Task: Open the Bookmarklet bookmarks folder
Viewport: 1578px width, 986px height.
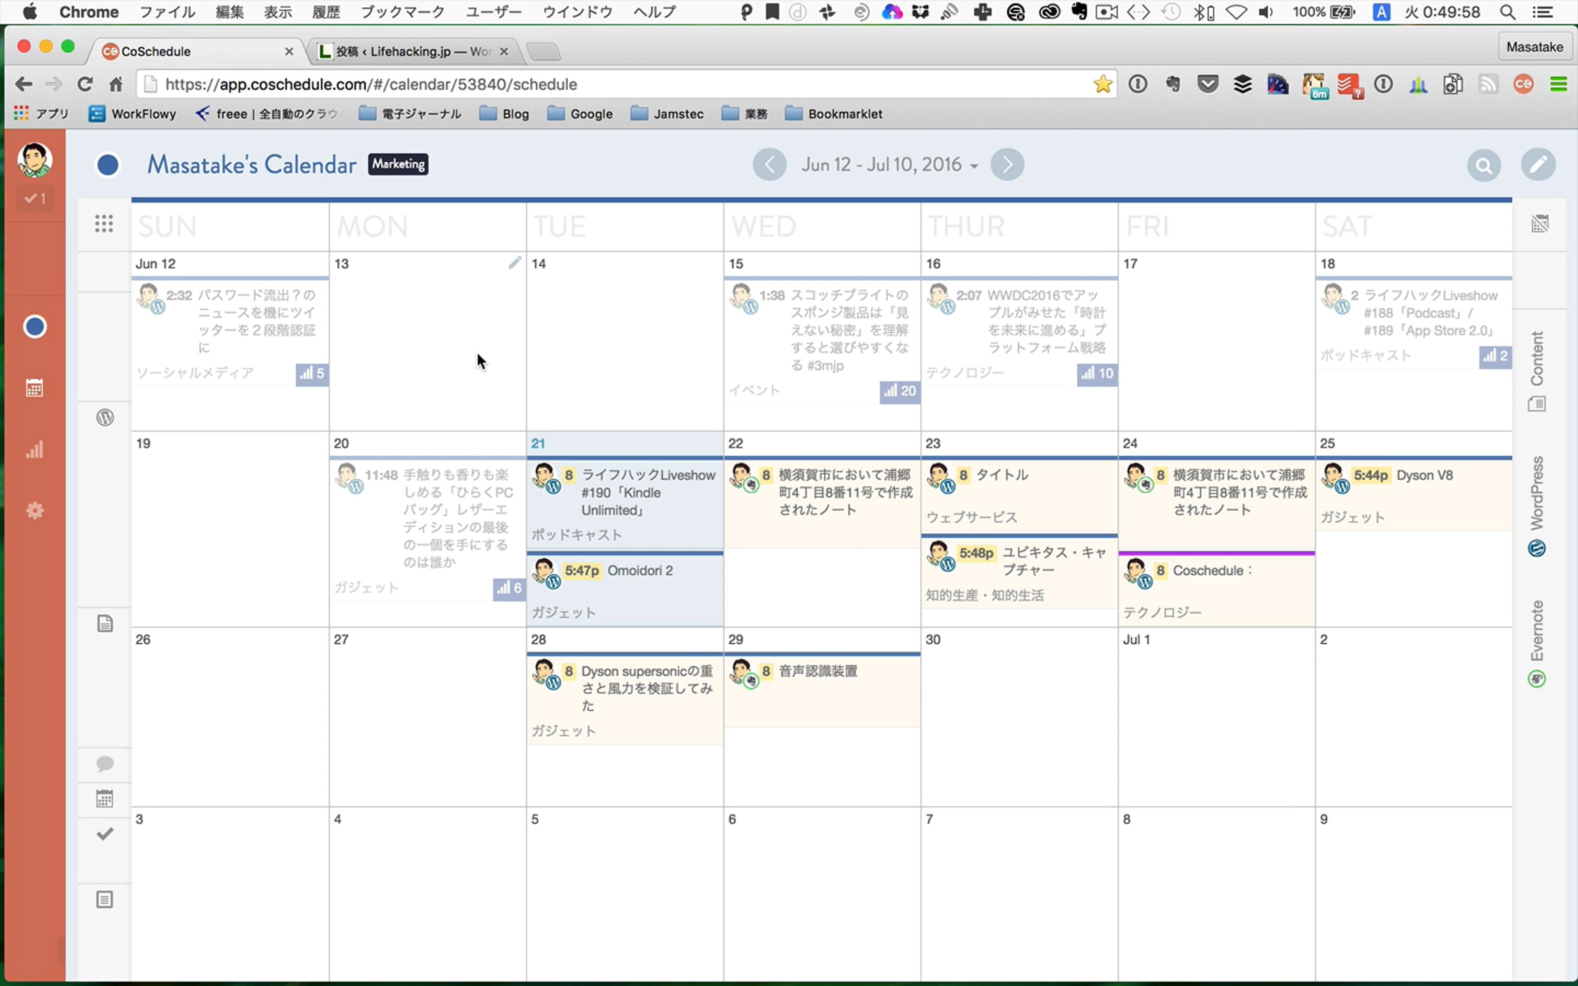Action: click(x=834, y=114)
